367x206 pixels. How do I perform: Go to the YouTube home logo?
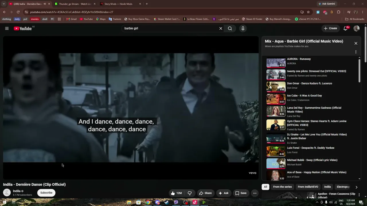point(23,28)
